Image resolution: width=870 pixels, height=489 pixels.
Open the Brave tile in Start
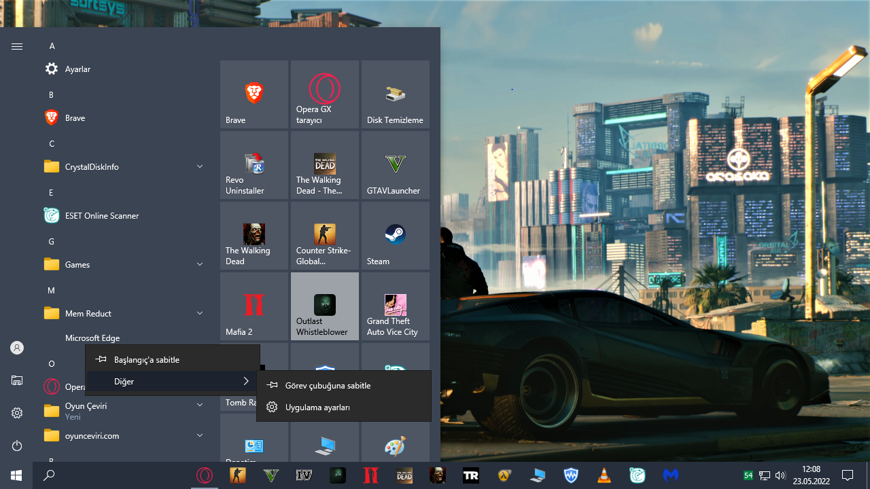[x=254, y=94]
